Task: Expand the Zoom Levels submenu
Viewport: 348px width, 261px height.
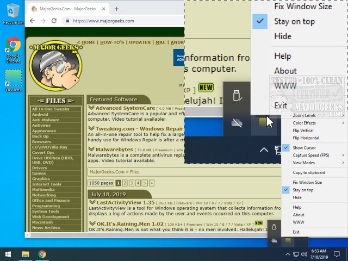Action: (x=314, y=115)
